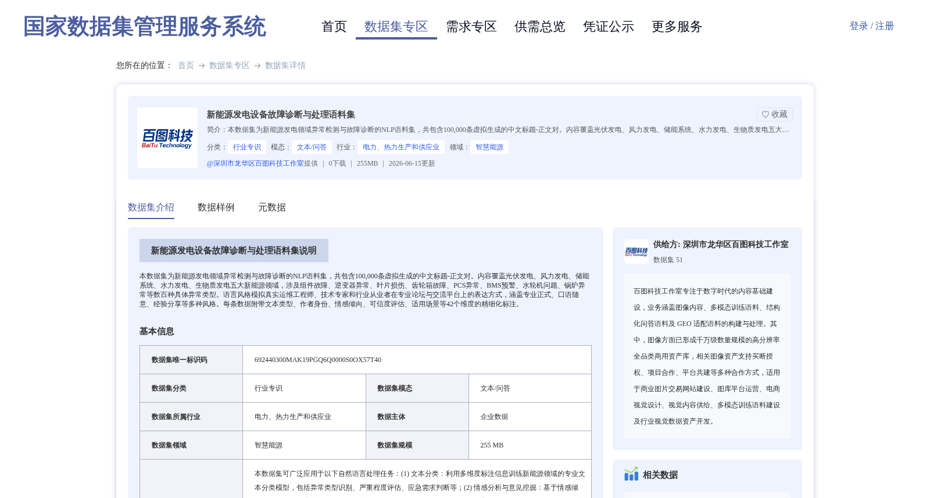Click the 简介 description line in header
Screen dimensions: 930x498
498,130
